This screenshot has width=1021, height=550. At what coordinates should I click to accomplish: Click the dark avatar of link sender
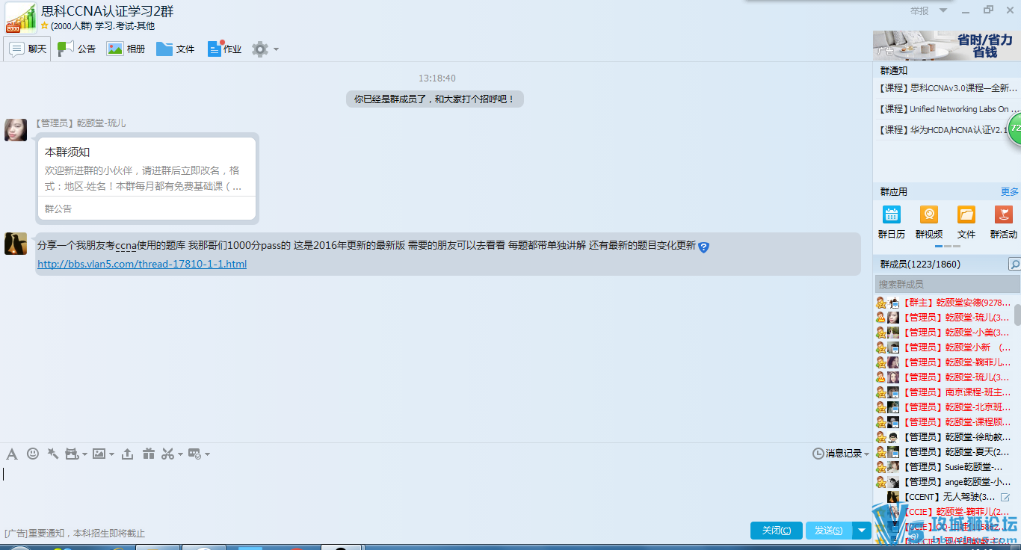click(x=16, y=244)
